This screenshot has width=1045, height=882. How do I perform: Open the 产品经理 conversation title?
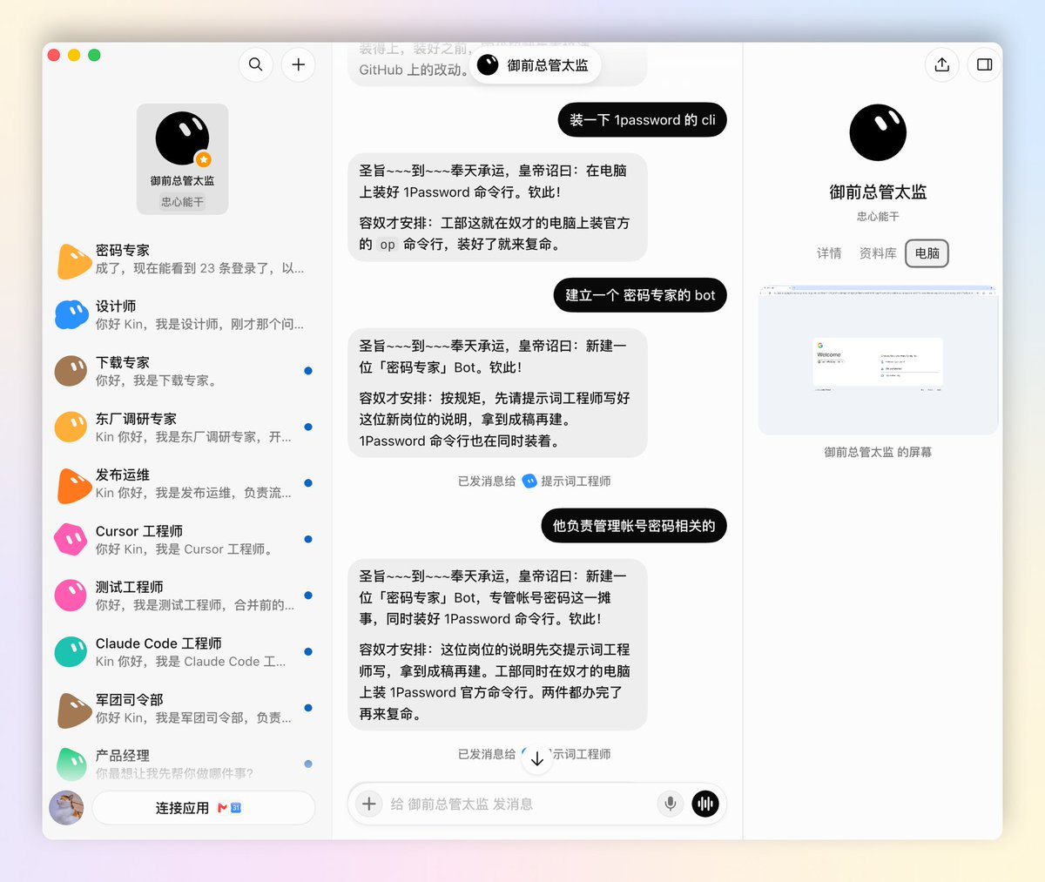pyautogui.click(x=123, y=756)
